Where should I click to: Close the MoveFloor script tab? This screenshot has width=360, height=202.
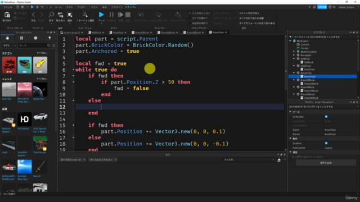pyautogui.click(x=226, y=33)
